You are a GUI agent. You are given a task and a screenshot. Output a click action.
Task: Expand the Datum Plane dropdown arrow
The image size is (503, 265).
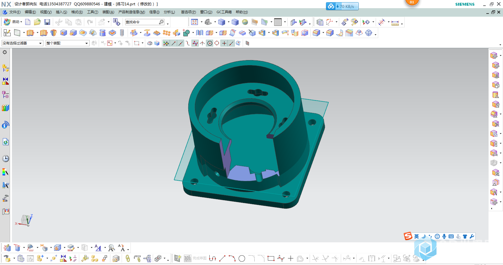click(x=24, y=33)
